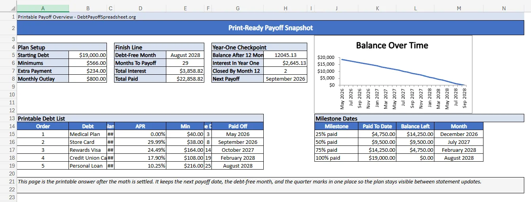Viewport: 531px width, 202px height.
Task: Click the Printable Debt List heading
Action: pyautogui.click(x=140, y=118)
